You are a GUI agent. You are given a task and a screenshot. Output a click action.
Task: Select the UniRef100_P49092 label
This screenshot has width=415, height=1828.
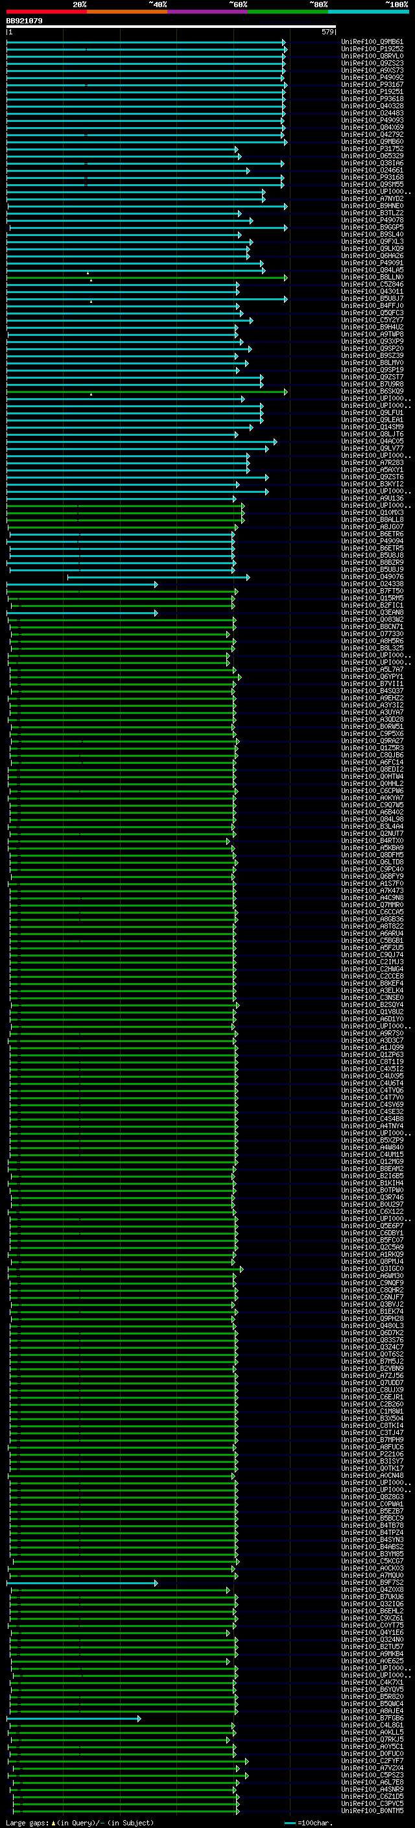pos(372,77)
